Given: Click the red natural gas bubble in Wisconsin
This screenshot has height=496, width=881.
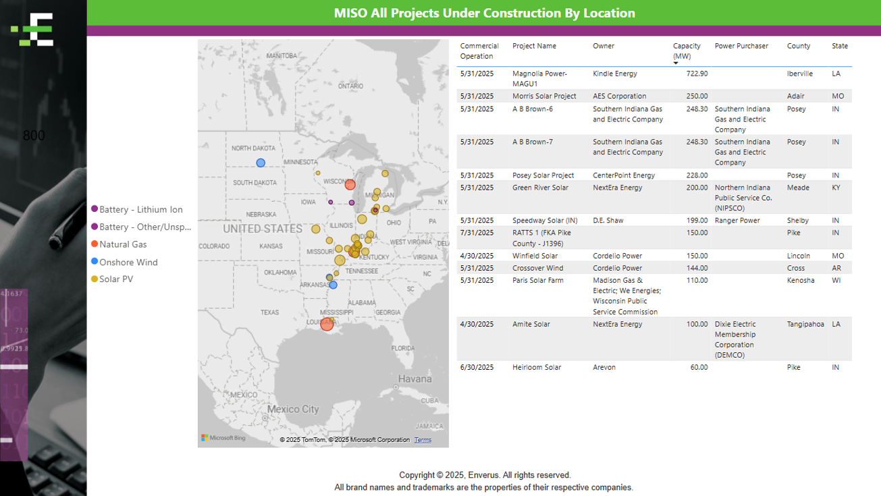Looking at the screenshot, I should coord(350,184).
